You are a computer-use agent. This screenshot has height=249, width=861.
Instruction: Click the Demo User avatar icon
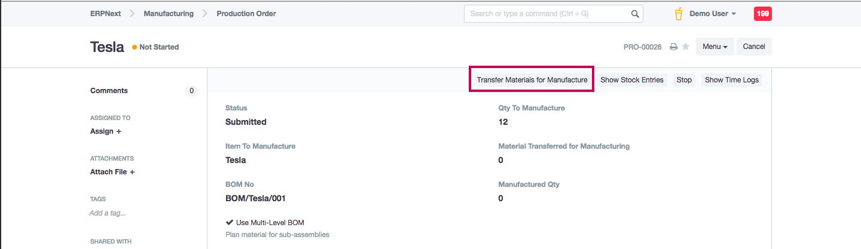(679, 14)
